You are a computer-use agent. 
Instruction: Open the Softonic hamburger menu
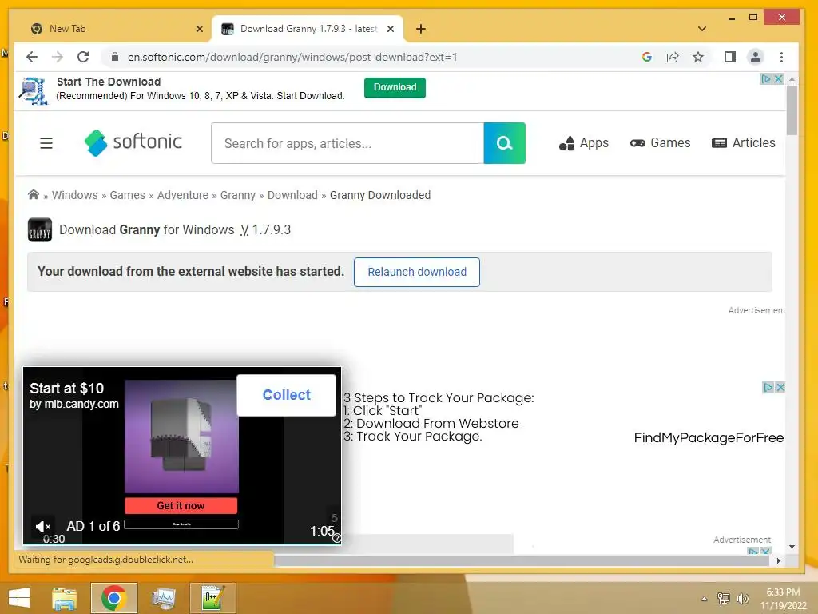pos(46,143)
